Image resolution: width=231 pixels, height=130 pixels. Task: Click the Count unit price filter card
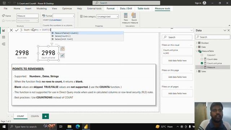click(x=177, y=52)
